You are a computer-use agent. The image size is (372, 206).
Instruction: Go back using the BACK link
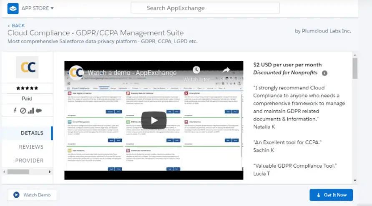coord(16,25)
